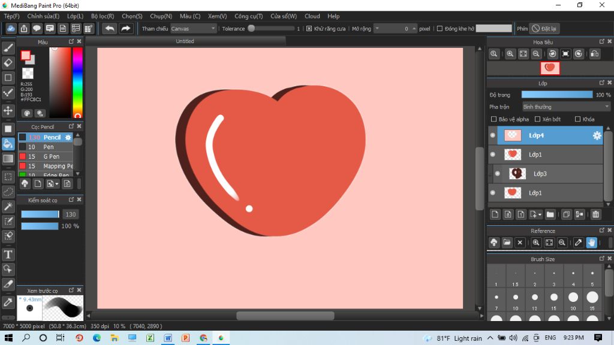
Task: Open the Help menu
Action: click(333, 16)
